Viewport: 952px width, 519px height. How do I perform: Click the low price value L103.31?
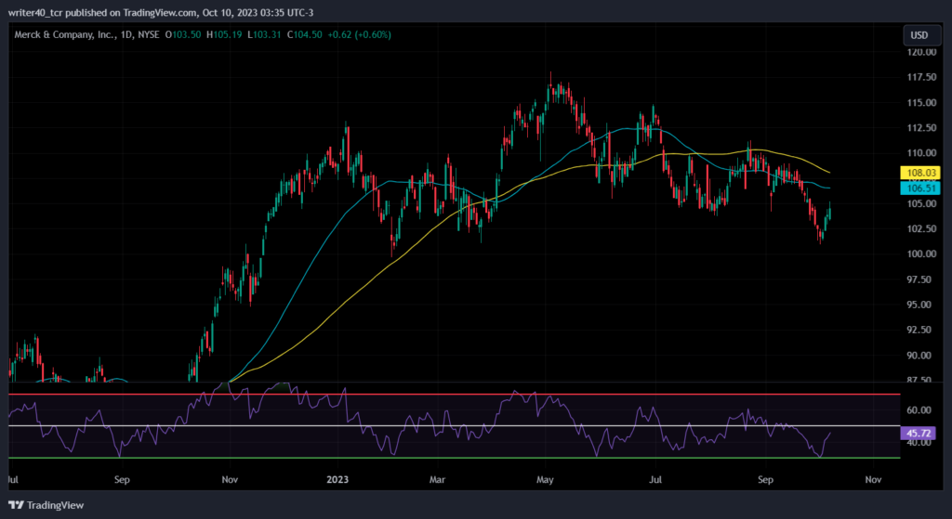(264, 35)
